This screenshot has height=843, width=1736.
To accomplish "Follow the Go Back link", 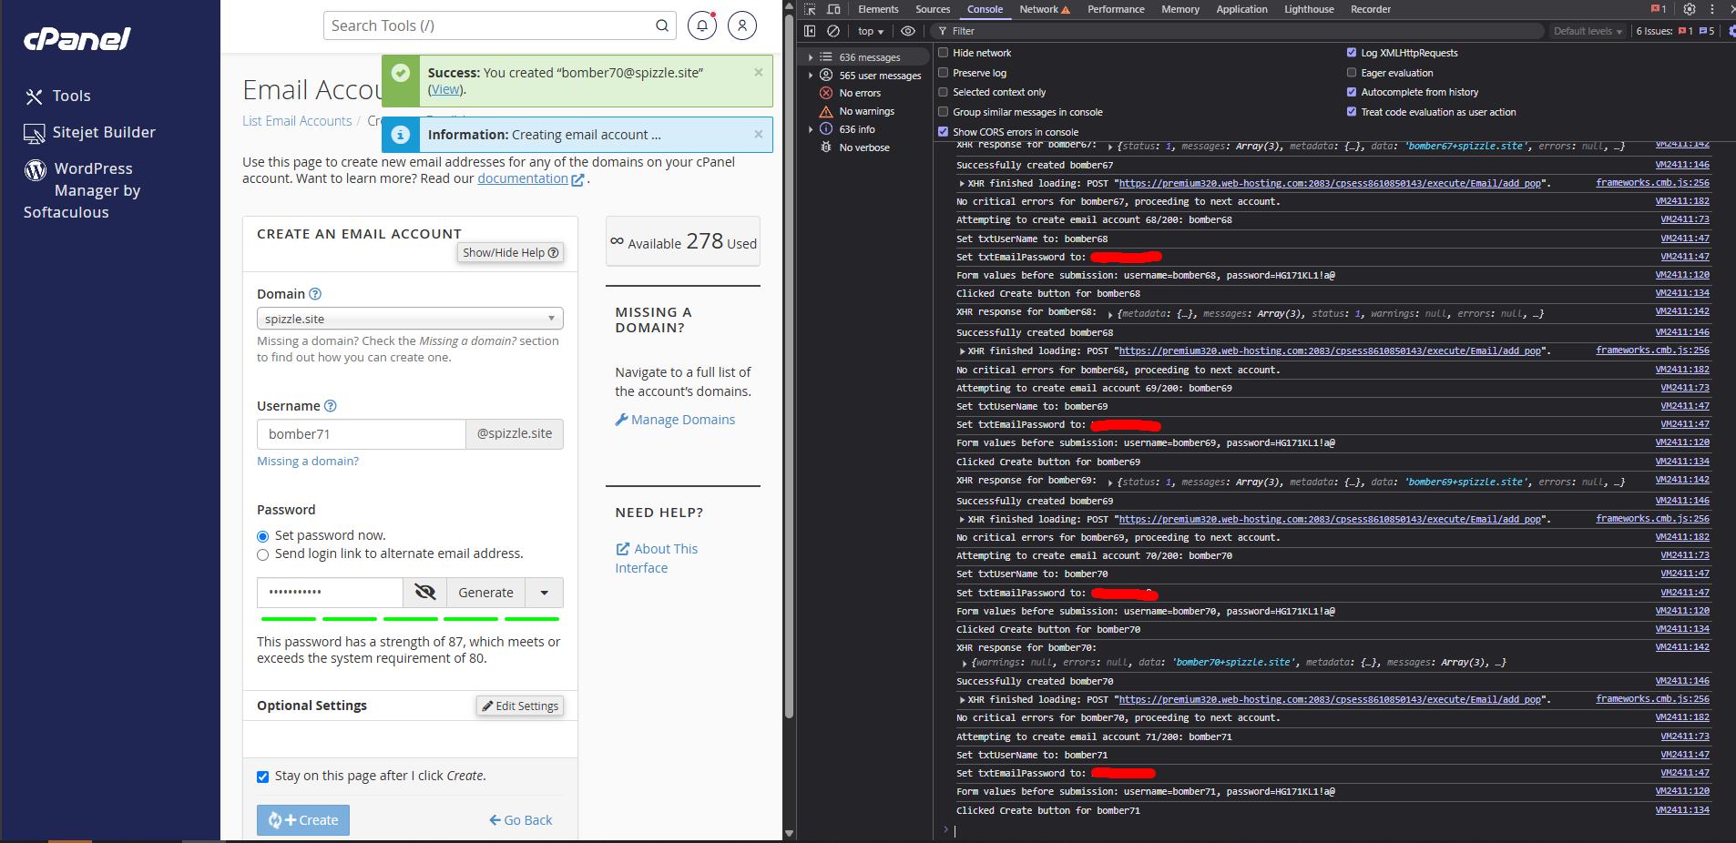I will [x=521, y=820].
